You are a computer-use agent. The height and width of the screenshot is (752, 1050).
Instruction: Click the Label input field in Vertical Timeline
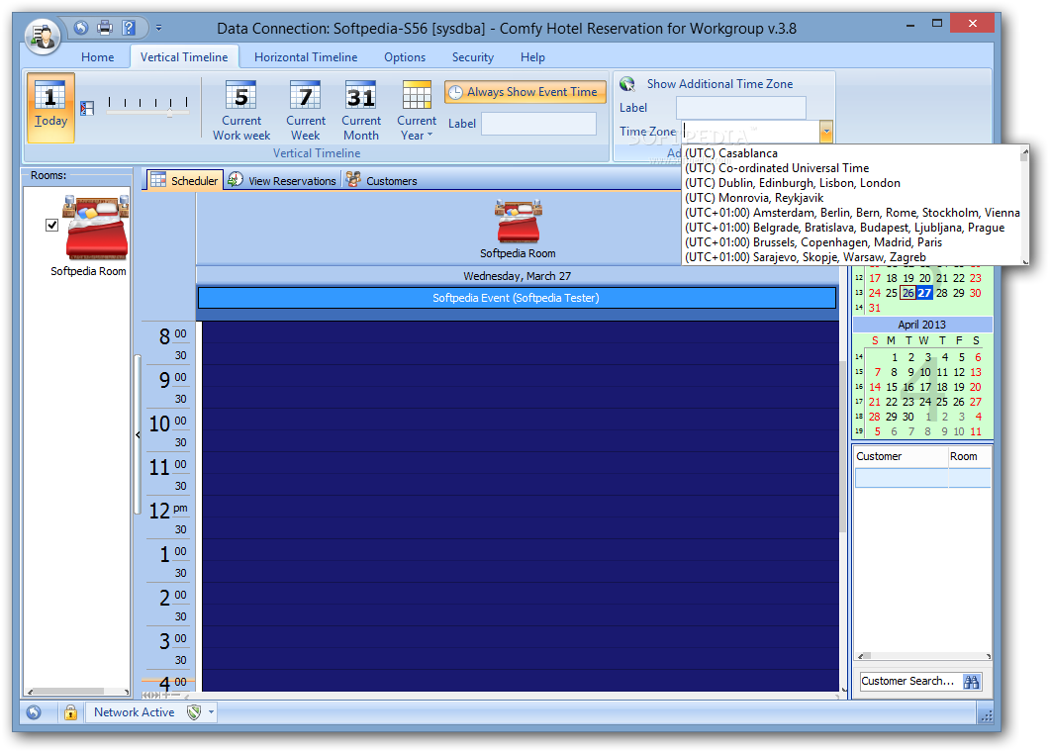539,124
